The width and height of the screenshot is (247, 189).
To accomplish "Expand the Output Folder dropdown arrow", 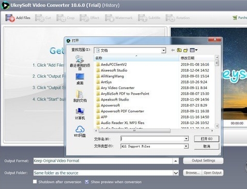I will (x=176, y=173).
